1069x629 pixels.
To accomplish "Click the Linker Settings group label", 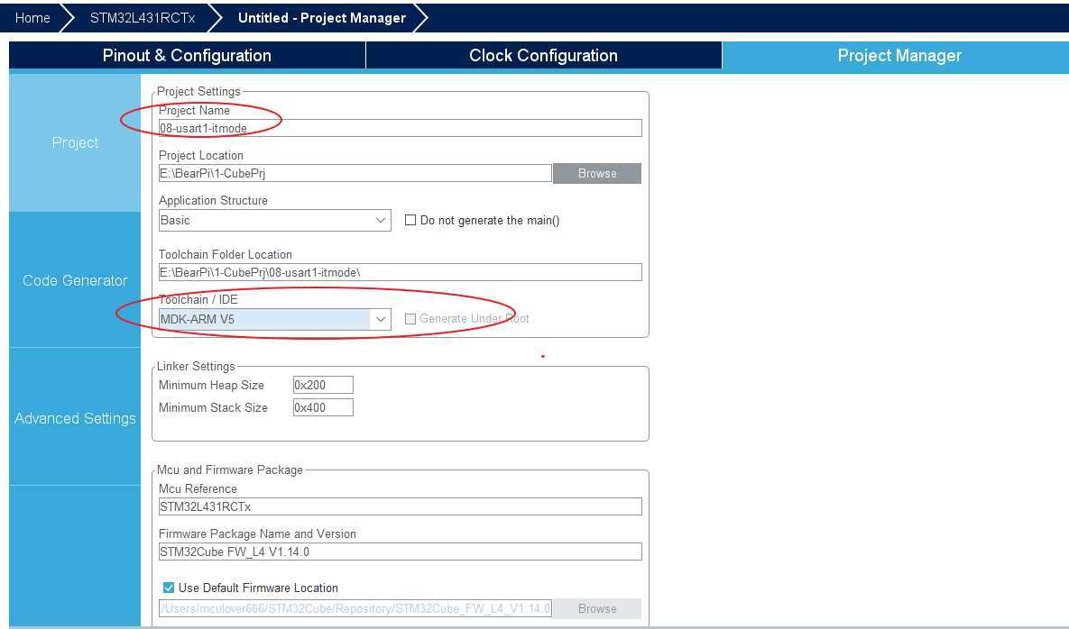I will (x=196, y=366).
